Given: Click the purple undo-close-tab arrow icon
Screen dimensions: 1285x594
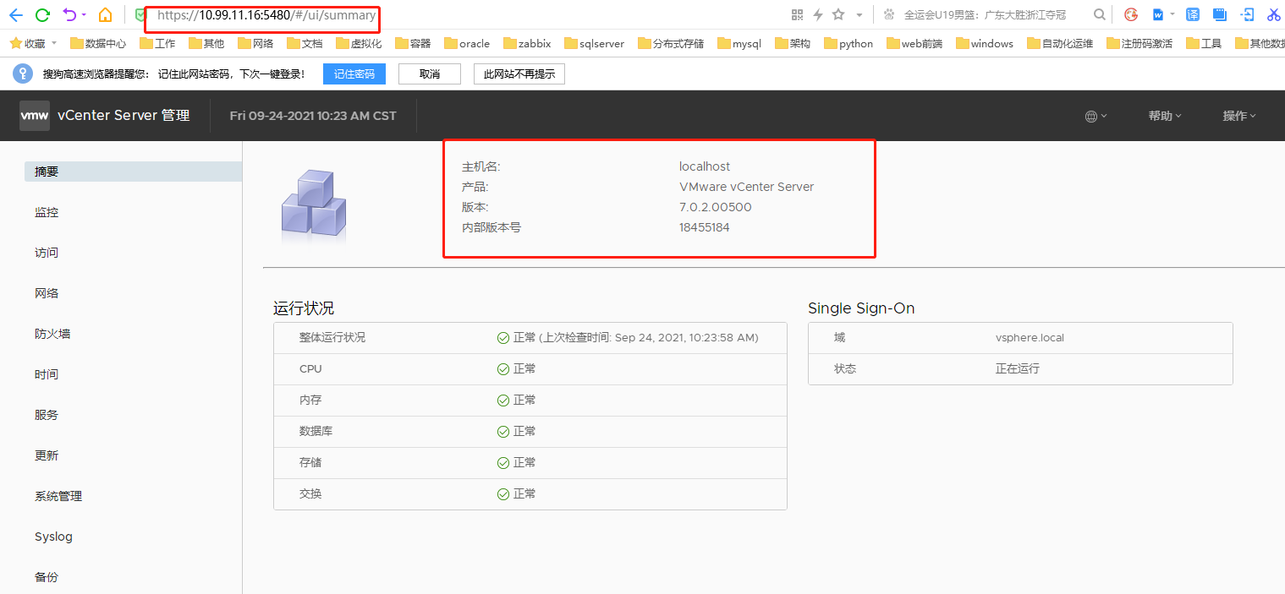Looking at the screenshot, I should (69, 14).
